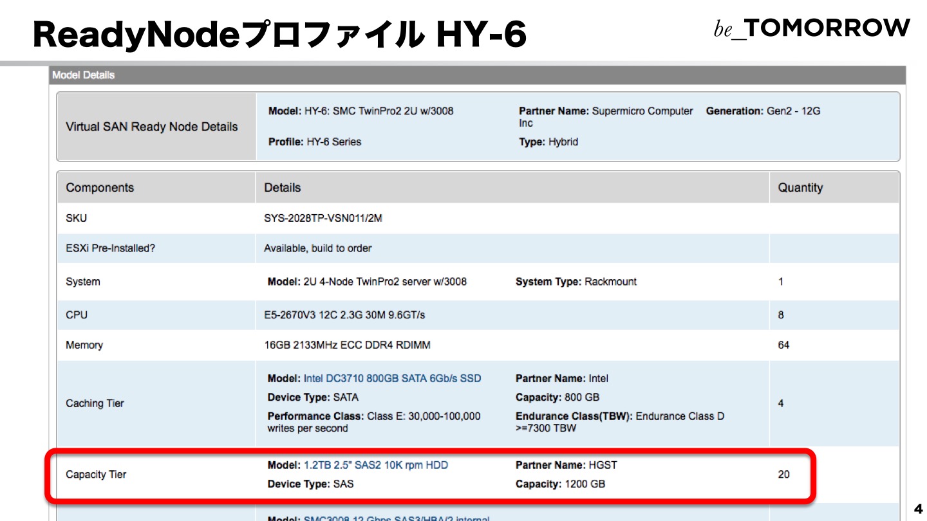Select the Type Hybrid text
This screenshot has width=927, height=521.
548,142
